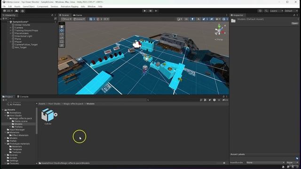
Task: Open the cloud services icon in toolbar
Action: tap(16, 11)
